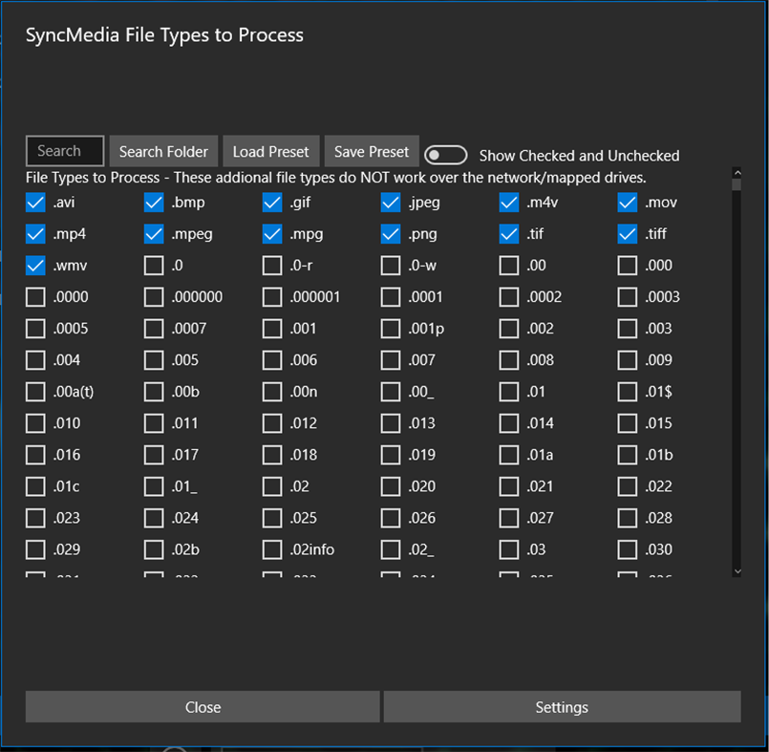The image size is (769, 752).
Task: Disable processing of .wmv files
Action: [x=35, y=265]
